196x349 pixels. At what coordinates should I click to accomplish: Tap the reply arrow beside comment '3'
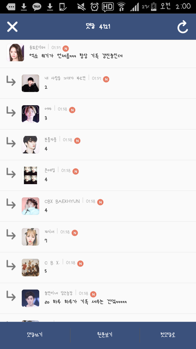click(x=11, y=112)
